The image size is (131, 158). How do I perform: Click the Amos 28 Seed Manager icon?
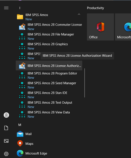pos(22,85)
